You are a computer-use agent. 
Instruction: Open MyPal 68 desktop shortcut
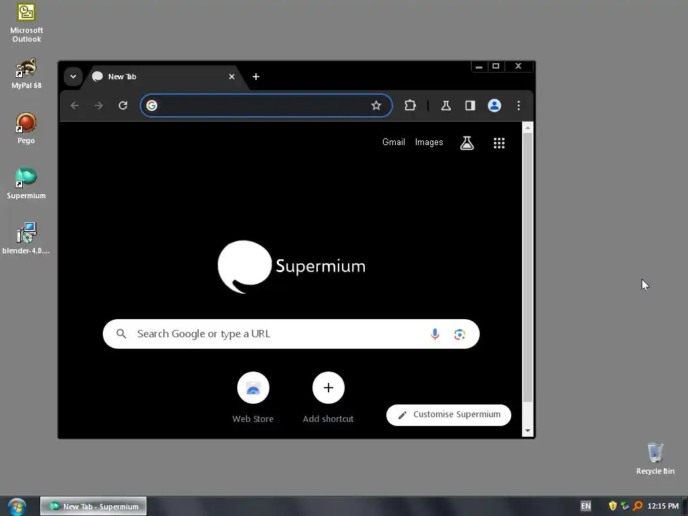pyautogui.click(x=26, y=74)
